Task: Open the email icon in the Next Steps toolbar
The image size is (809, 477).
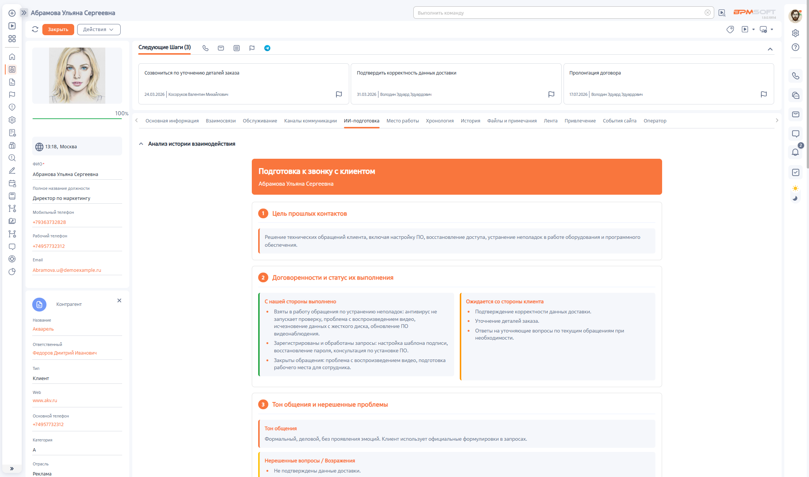Action: (x=221, y=48)
